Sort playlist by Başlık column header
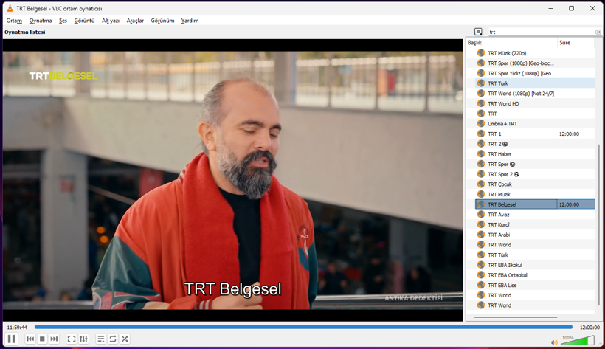The width and height of the screenshot is (605, 349). click(511, 43)
